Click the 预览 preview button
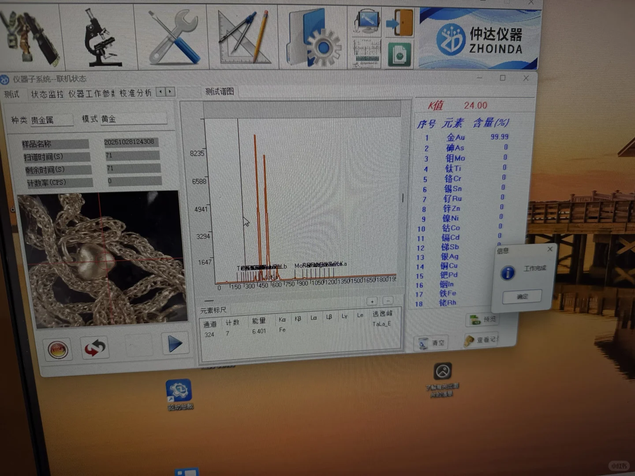 coord(484,319)
